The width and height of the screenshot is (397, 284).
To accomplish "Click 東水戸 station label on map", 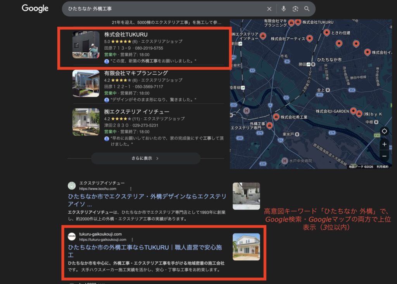I will (x=288, y=134).
